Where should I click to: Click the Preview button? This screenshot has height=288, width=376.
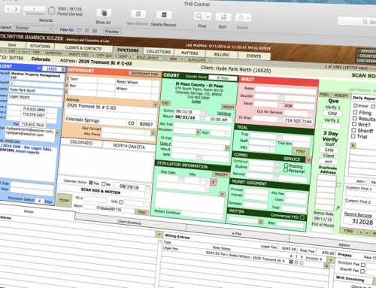click(x=112, y=32)
